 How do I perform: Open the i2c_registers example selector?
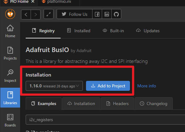(105, 120)
